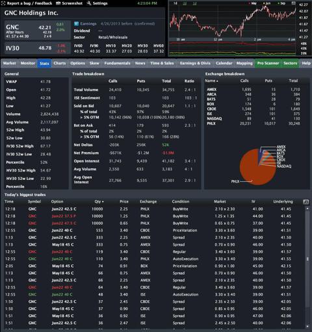This screenshot has width=312, height=332.
Task: Open the Fundamentals tab
Action: coord(117,63)
